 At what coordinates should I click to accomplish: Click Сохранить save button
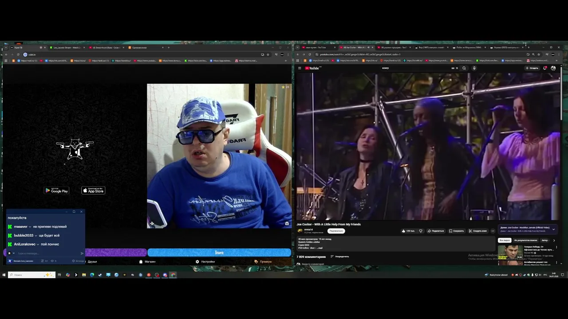457,231
